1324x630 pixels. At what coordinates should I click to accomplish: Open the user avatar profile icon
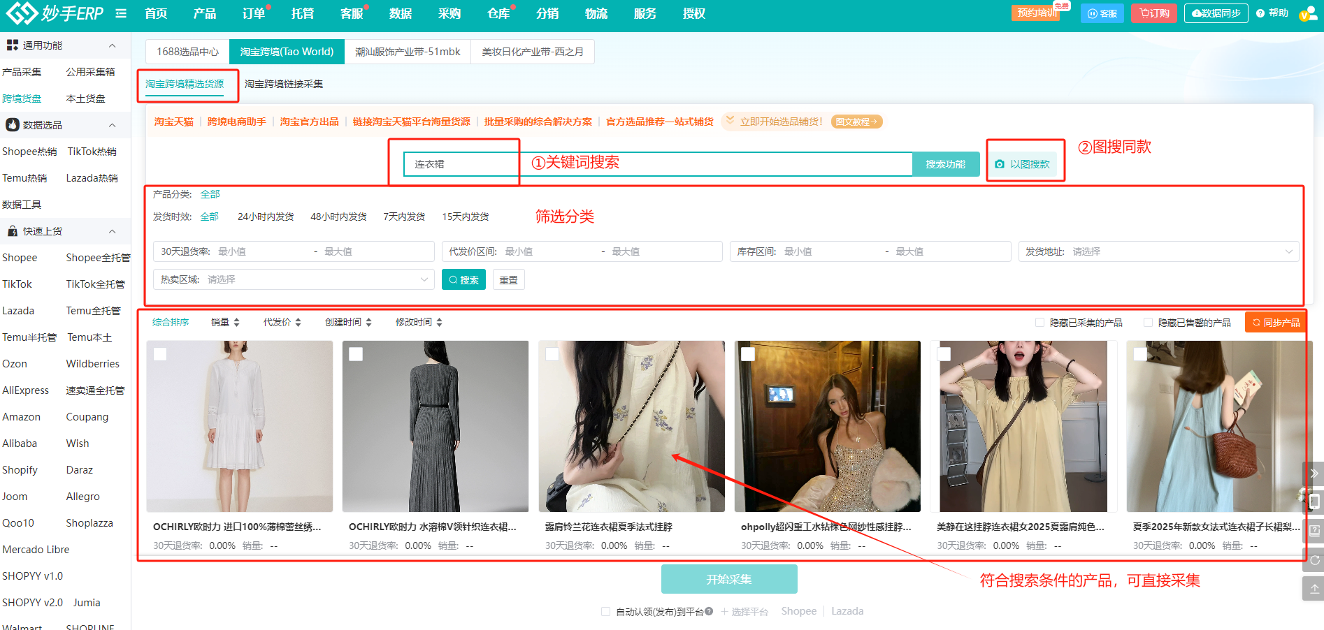pyautogui.click(x=1307, y=13)
